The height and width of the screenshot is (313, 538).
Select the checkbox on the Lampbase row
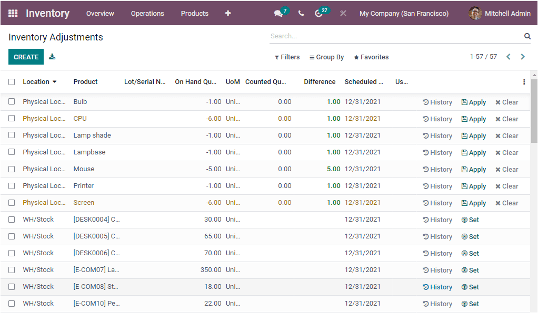coord(12,152)
